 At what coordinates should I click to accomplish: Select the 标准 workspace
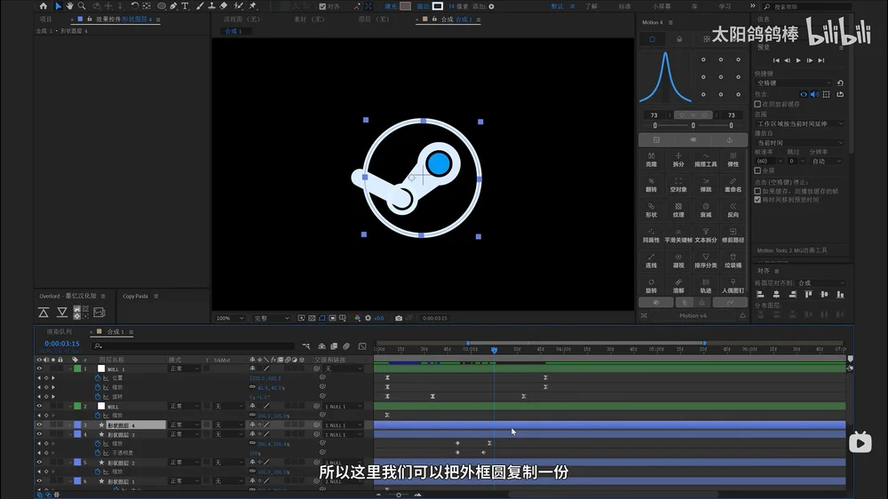click(624, 6)
